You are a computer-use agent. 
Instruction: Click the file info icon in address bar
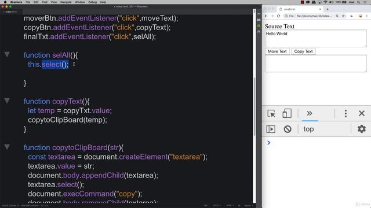tap(286, 16)
